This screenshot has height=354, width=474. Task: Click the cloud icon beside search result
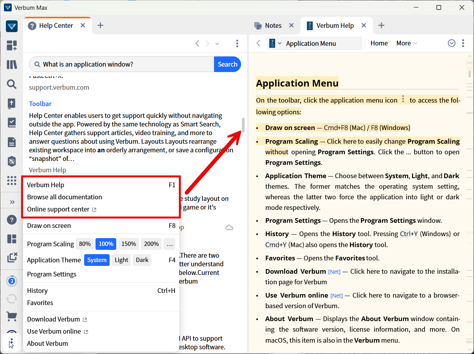(x=229, y=228)
